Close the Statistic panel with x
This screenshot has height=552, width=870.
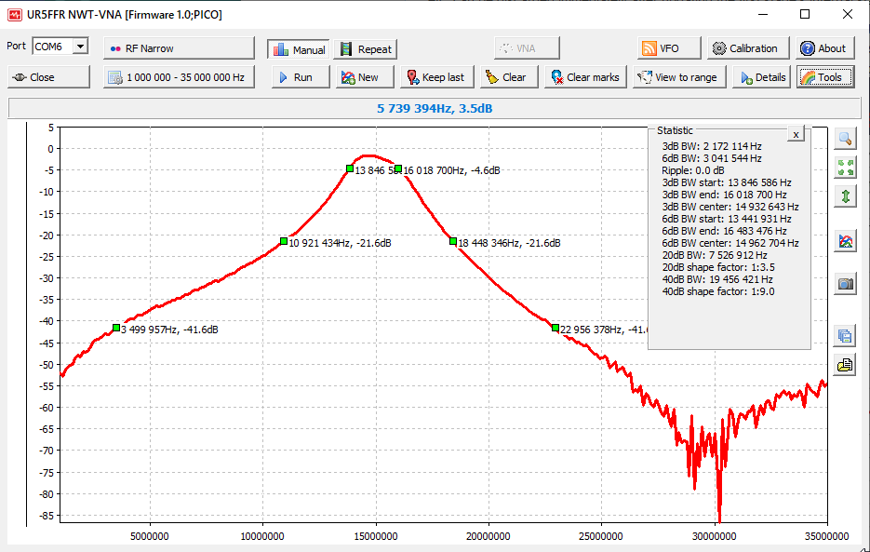tap(796, 135)
